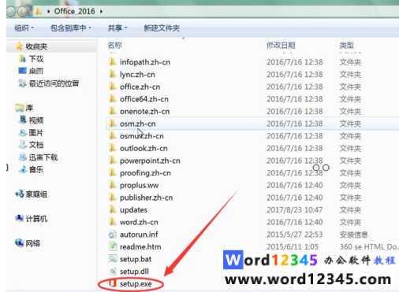The height and width of the screenshot is (292, 399).
Task: Click the autorun.inf file icon
Action: [113, 235]
